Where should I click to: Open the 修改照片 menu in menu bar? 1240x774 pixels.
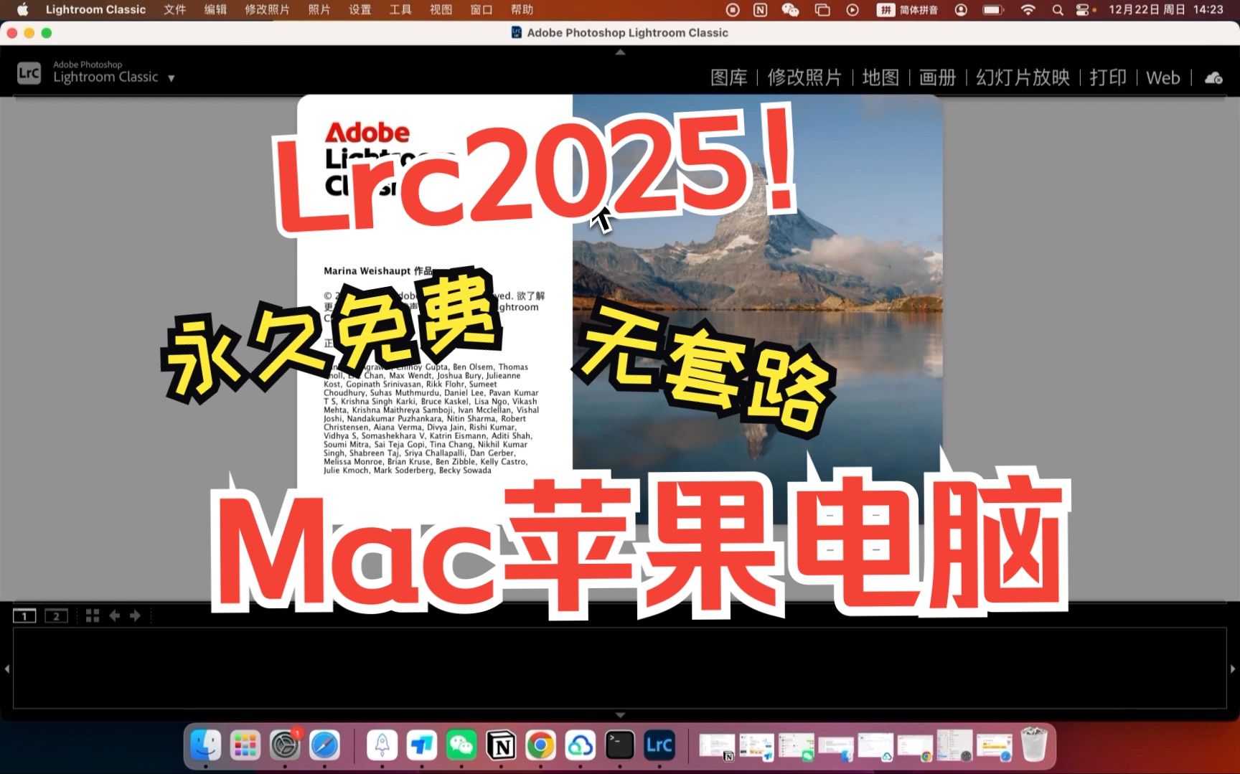tap(267, 9)
